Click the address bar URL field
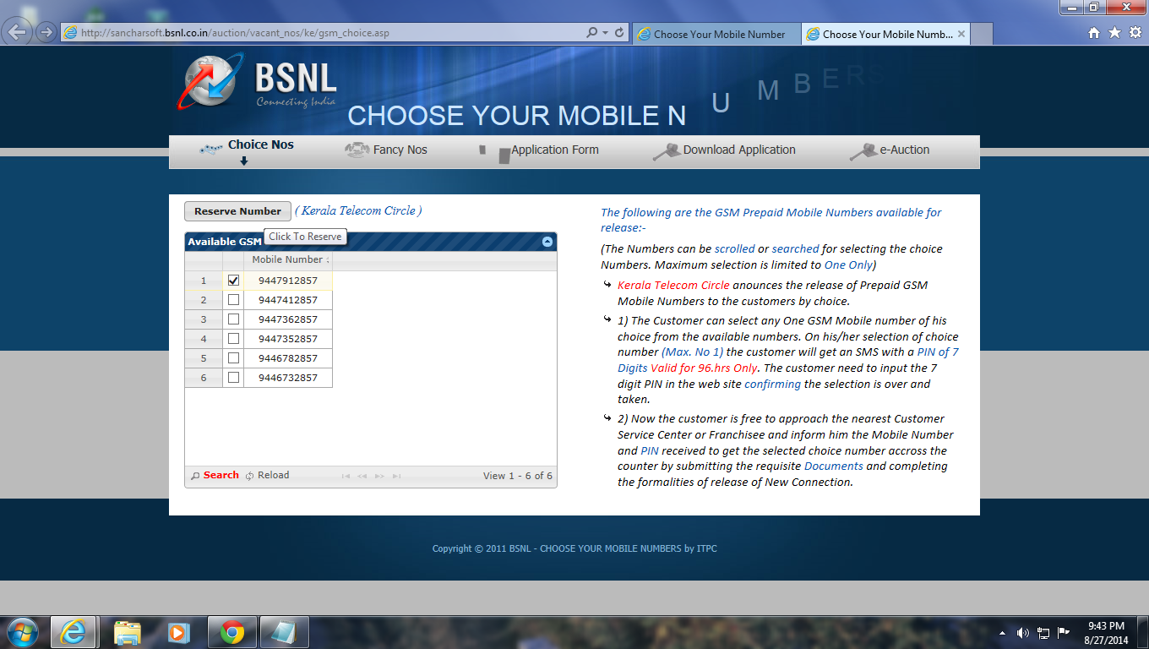This screenshot has height=649, width=1149. tap(321, 33)
